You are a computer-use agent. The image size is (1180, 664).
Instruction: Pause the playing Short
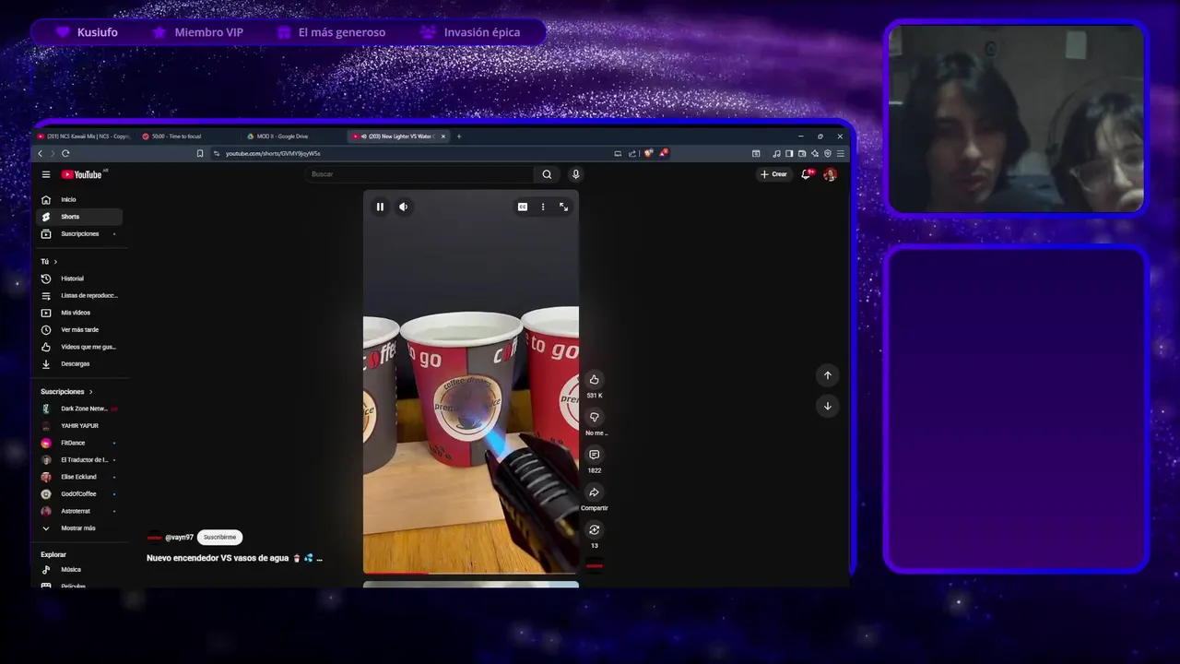tap(380, 207)
